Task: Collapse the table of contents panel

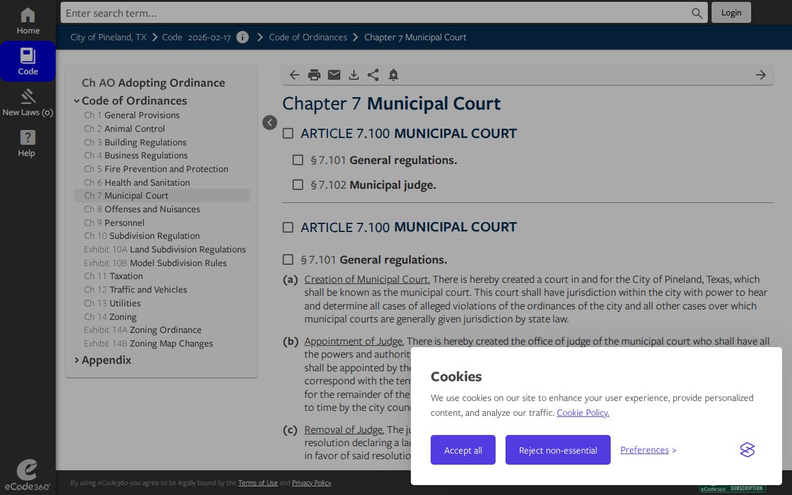Action: pos(270,123)
